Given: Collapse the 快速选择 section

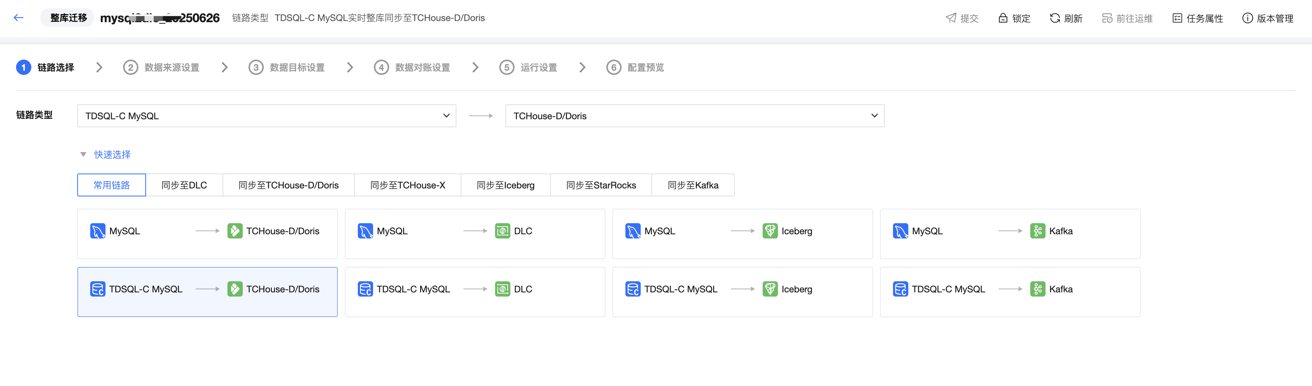Looking at the screenshot, I should pyautogui.click(x=83, y=154).
